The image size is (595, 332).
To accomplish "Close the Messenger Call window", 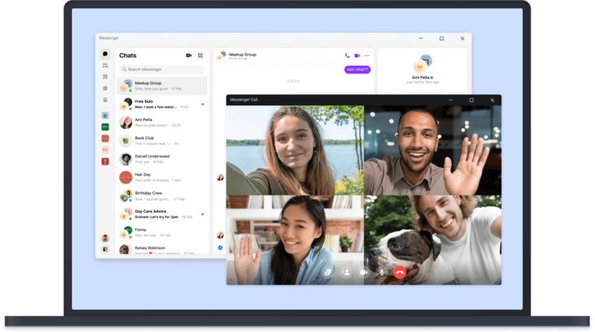I will pyautogui.click(x=492, y=100).
